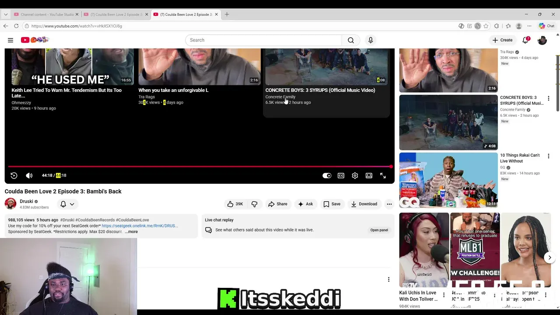The image size is (560, 315).
Task: Open options menu for 10 Things Rakai video
Action: coord(548,156)
